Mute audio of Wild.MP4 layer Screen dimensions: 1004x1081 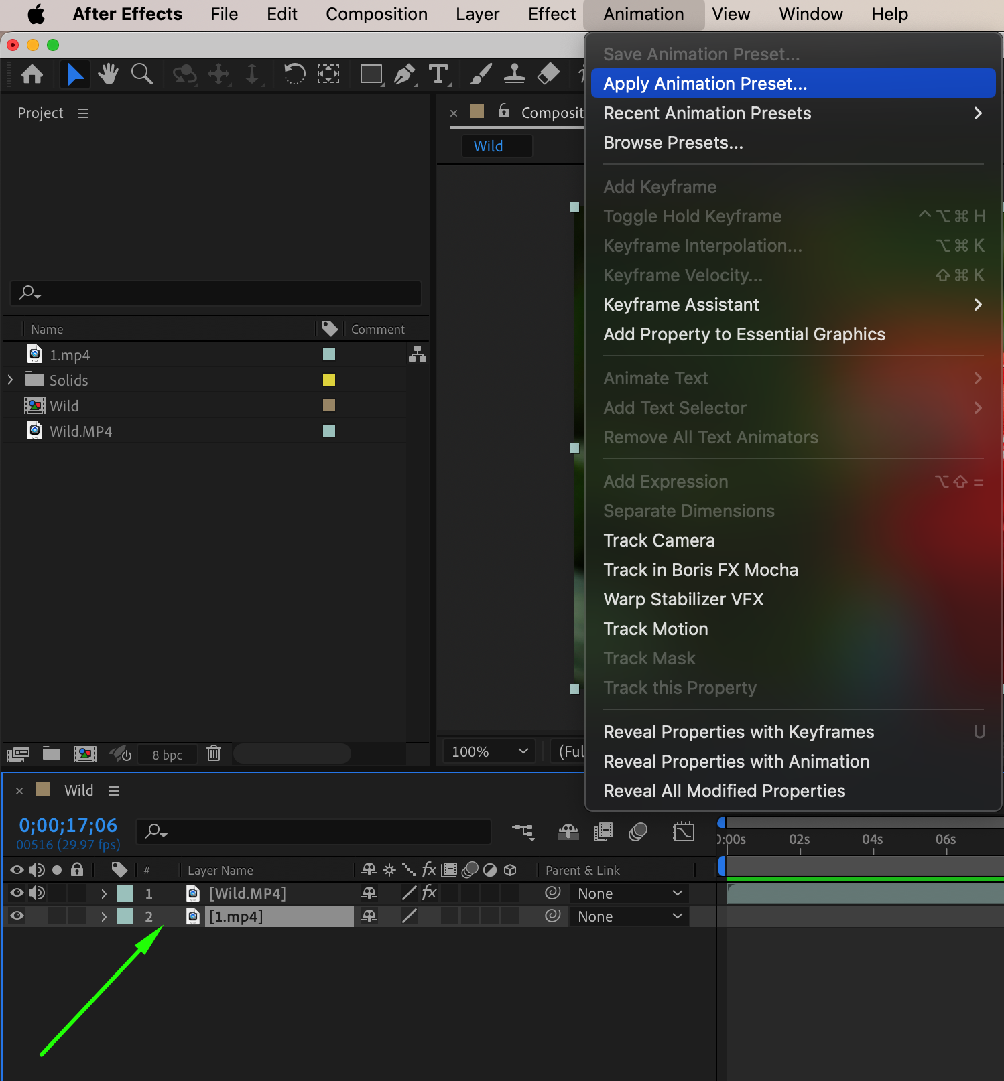coord(37,893)
